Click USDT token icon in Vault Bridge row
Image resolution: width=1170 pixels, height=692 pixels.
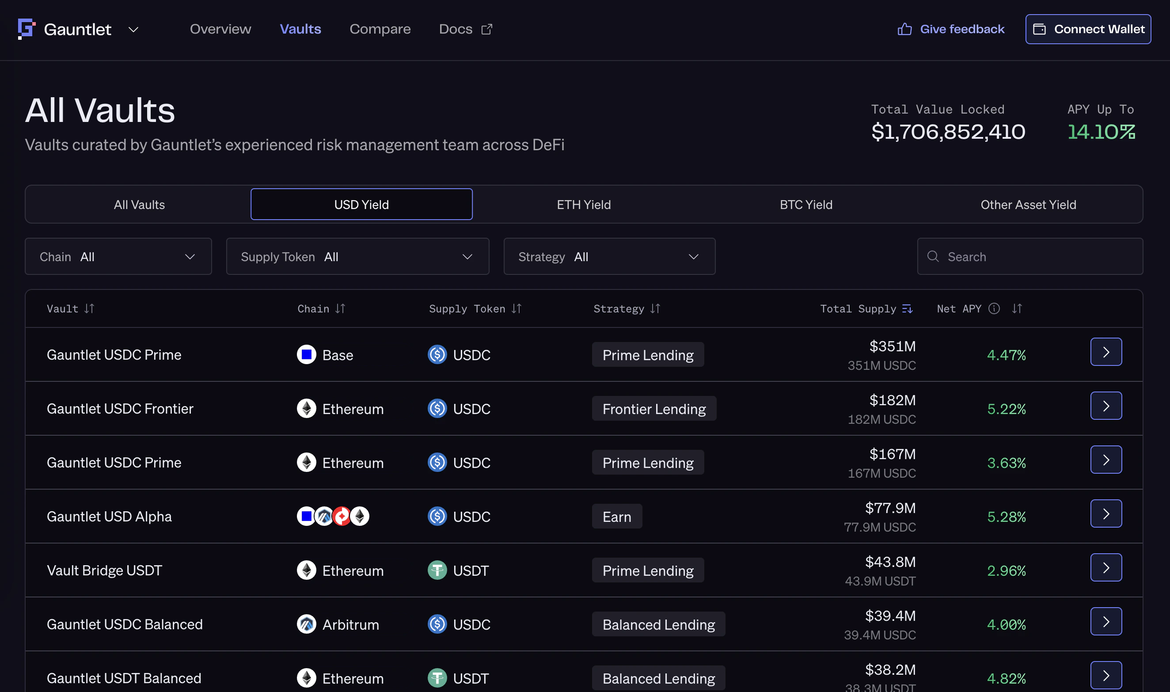tap(437, 570)
